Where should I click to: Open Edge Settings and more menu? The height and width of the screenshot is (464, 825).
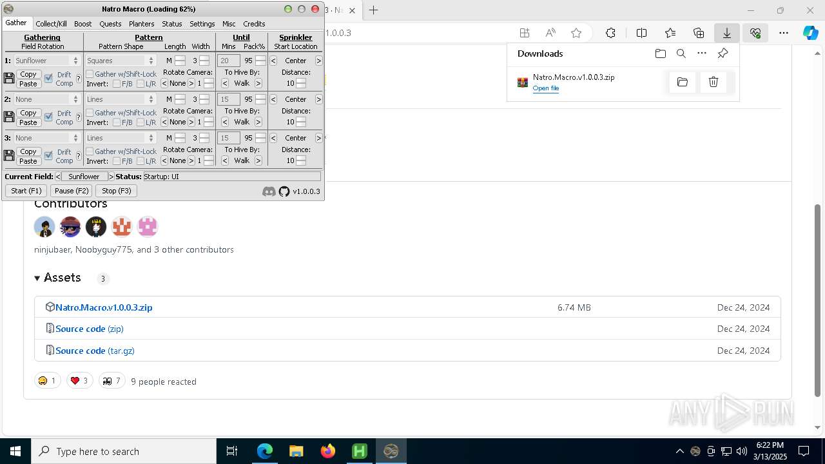tap(784, 33)
